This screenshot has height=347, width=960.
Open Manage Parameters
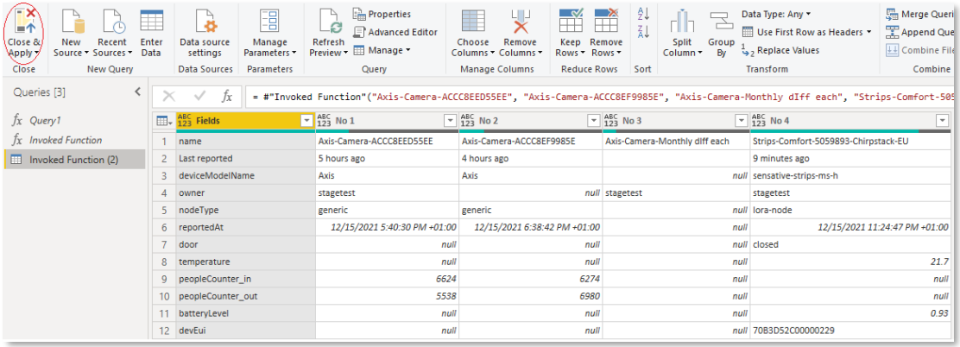270,33
